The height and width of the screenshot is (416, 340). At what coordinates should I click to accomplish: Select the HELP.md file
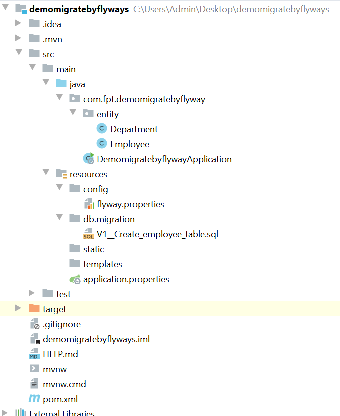pyautogui.click(x=60, y=354)
